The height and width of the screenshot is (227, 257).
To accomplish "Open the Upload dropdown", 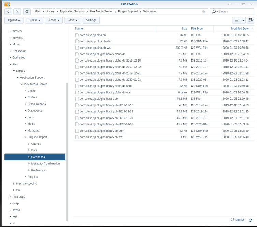I will click(14, 20).
